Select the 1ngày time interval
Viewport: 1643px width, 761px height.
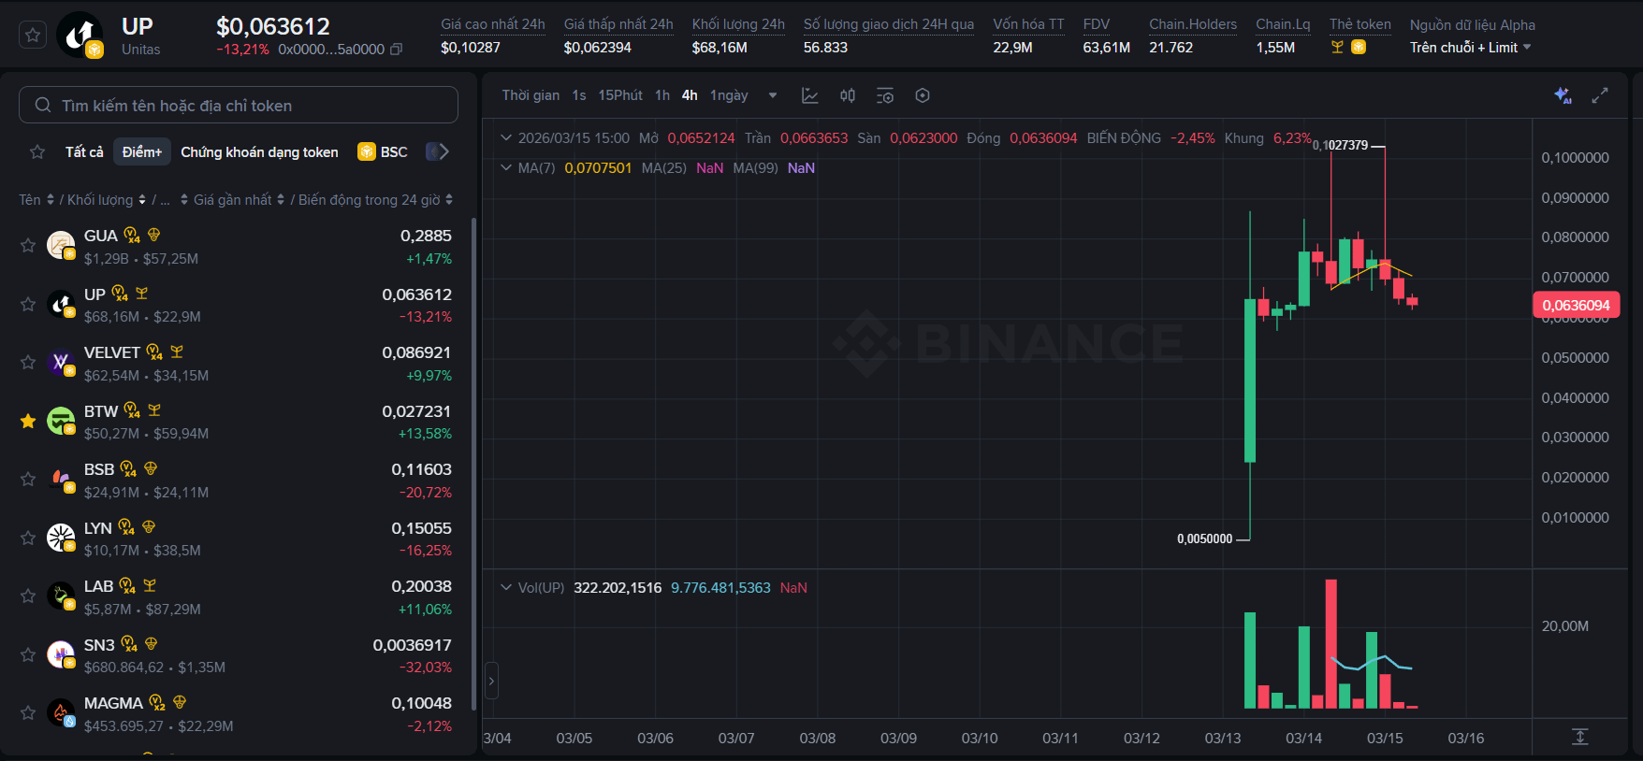tap(729, 95)
